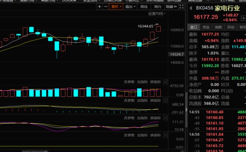Close the MACD indicator panel

pos(166,100)
